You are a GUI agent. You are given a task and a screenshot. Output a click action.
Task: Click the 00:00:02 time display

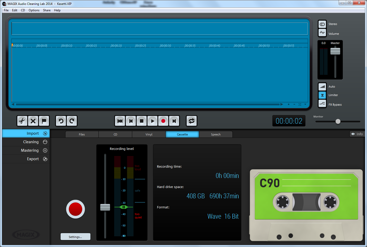289,121
